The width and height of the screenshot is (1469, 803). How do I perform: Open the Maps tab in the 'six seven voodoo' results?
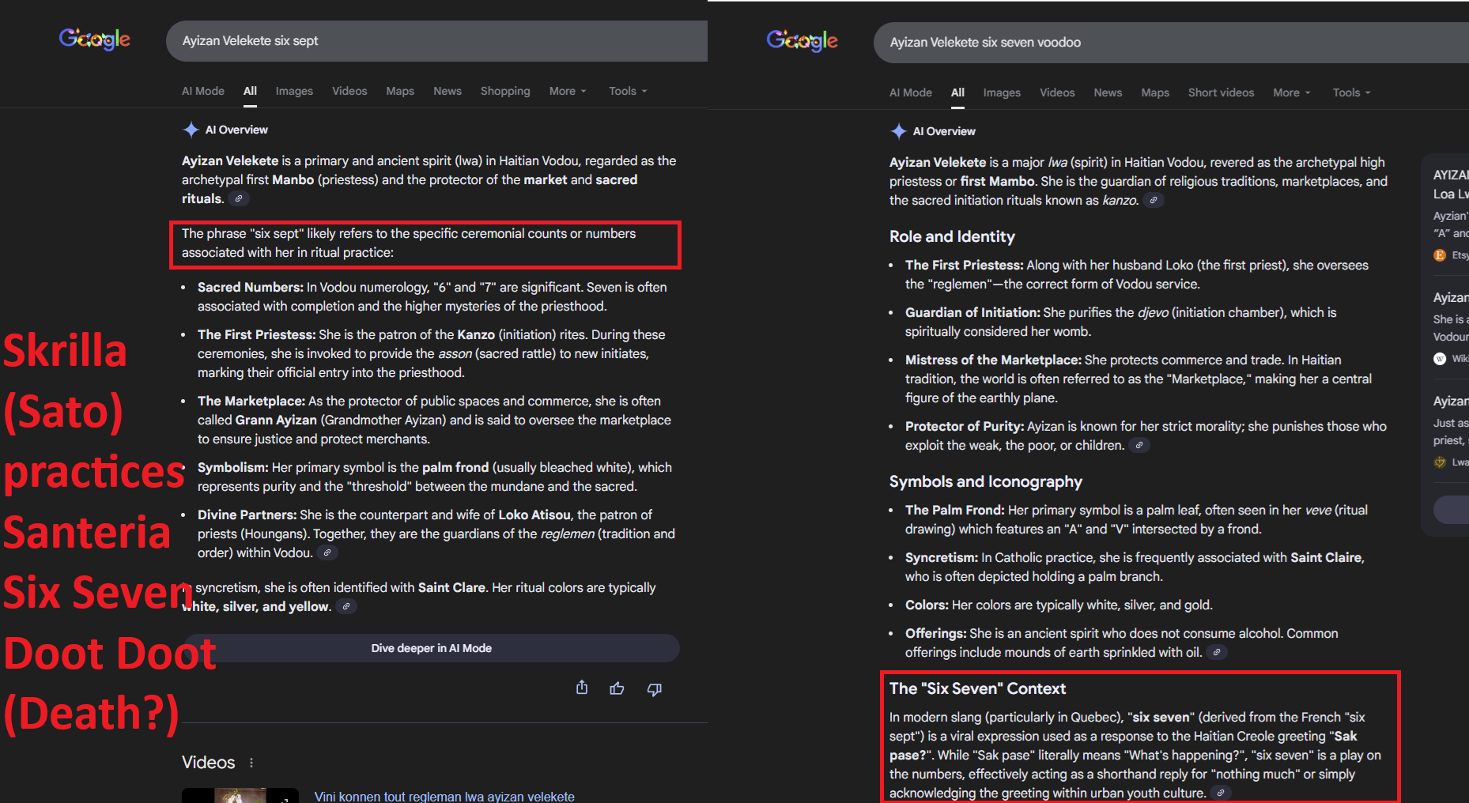point(1155,92)
